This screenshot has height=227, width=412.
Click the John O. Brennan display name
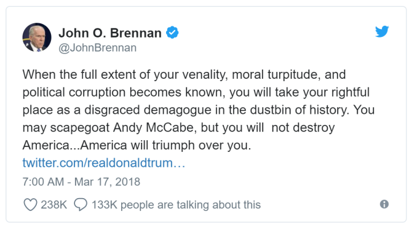tap(110, 33)
